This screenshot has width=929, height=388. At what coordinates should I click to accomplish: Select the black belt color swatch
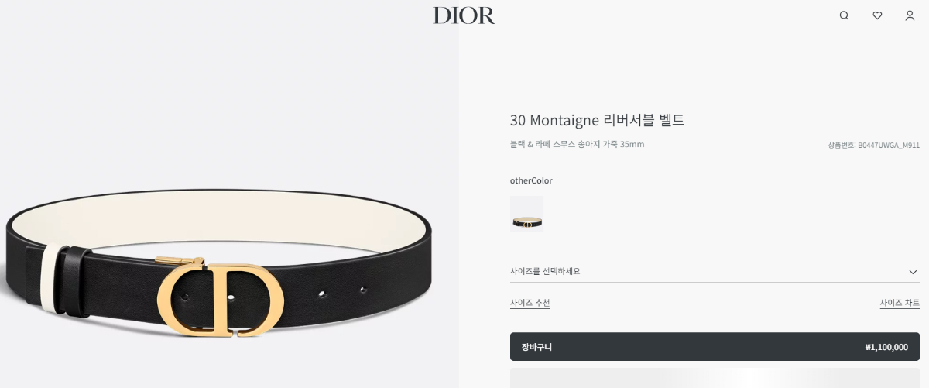[x=526, y=214]
